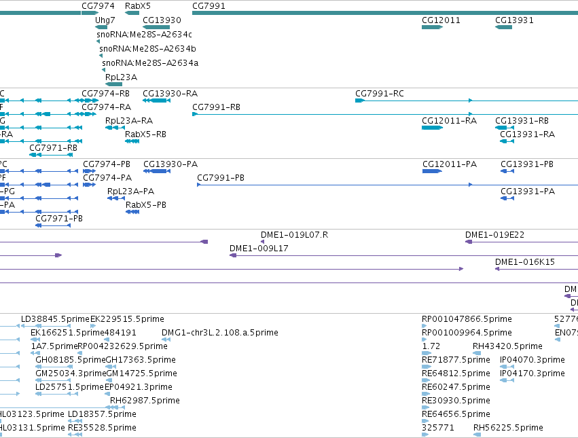Select EST RH43420.5prime
Viewport: 578px width, 438px height.
(x=507, y=346)
